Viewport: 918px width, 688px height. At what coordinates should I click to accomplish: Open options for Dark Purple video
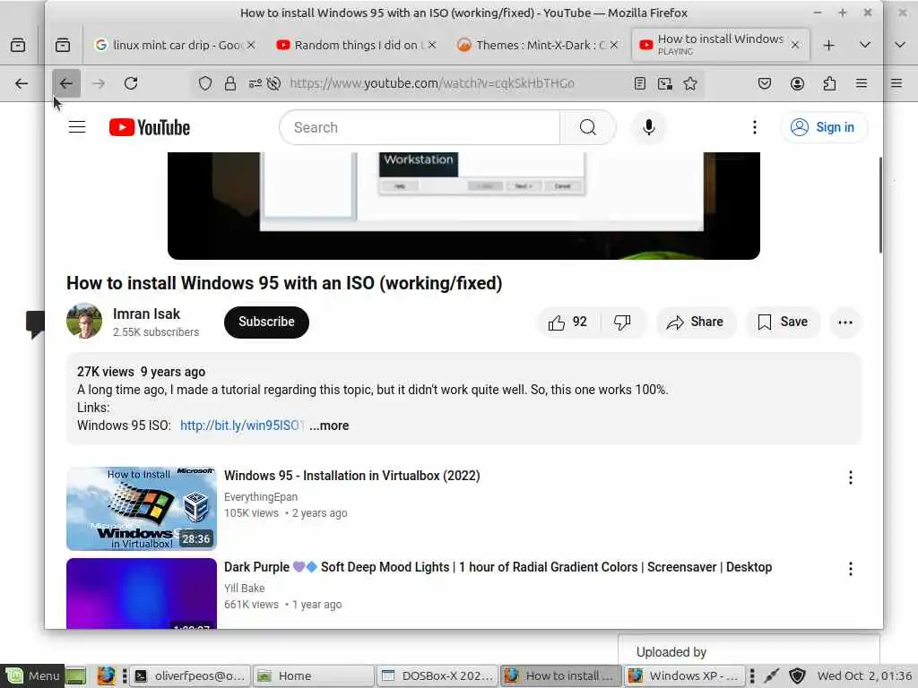click(851, 569)
